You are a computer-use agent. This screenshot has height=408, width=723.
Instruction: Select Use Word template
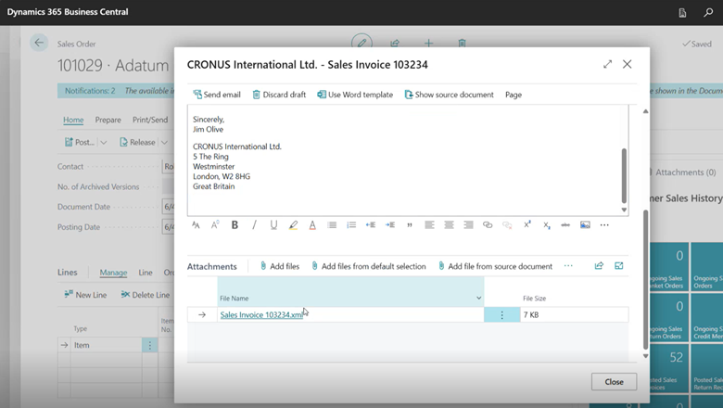[355, 95]
